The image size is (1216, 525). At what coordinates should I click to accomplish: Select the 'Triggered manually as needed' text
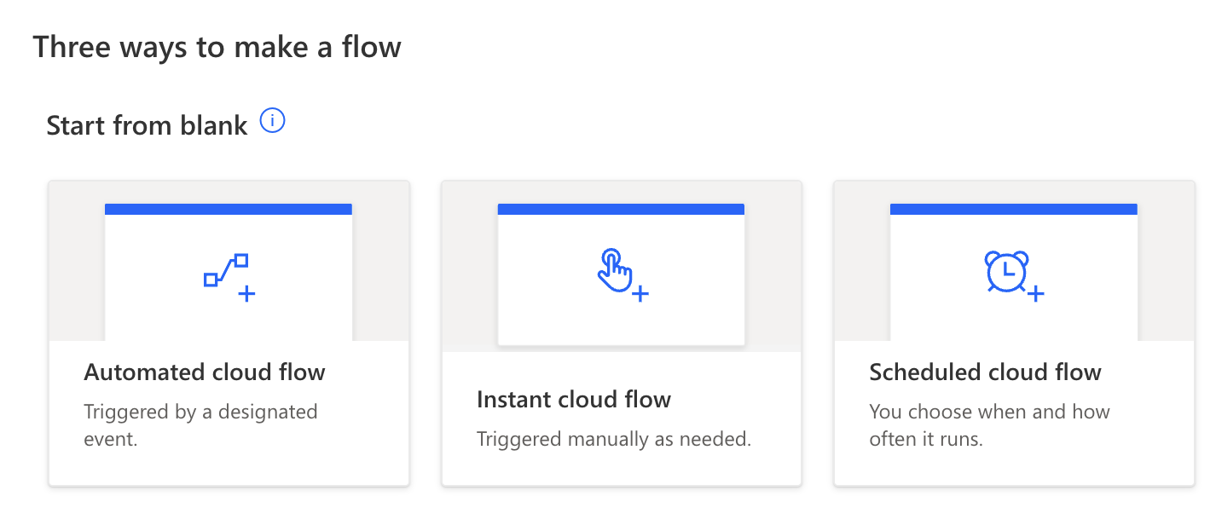(x=614, y=440)
